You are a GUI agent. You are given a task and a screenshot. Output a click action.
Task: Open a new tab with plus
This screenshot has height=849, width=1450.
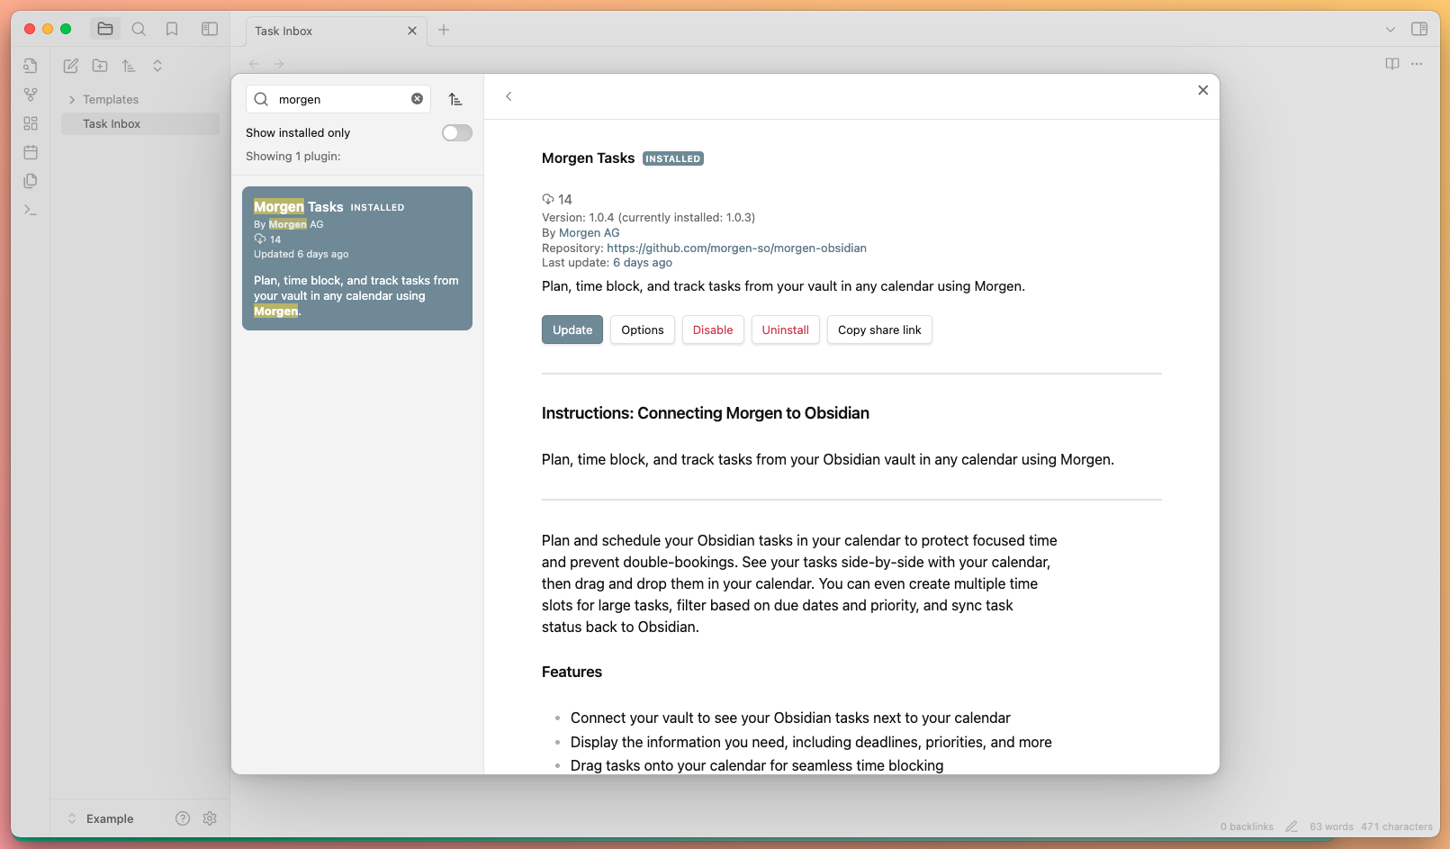click(x=444, y=30)
